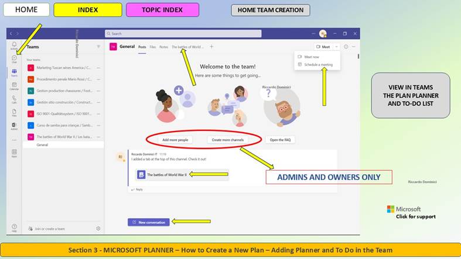Select Marketing Tuscan wines America team
461x259 pixels.
63,68
